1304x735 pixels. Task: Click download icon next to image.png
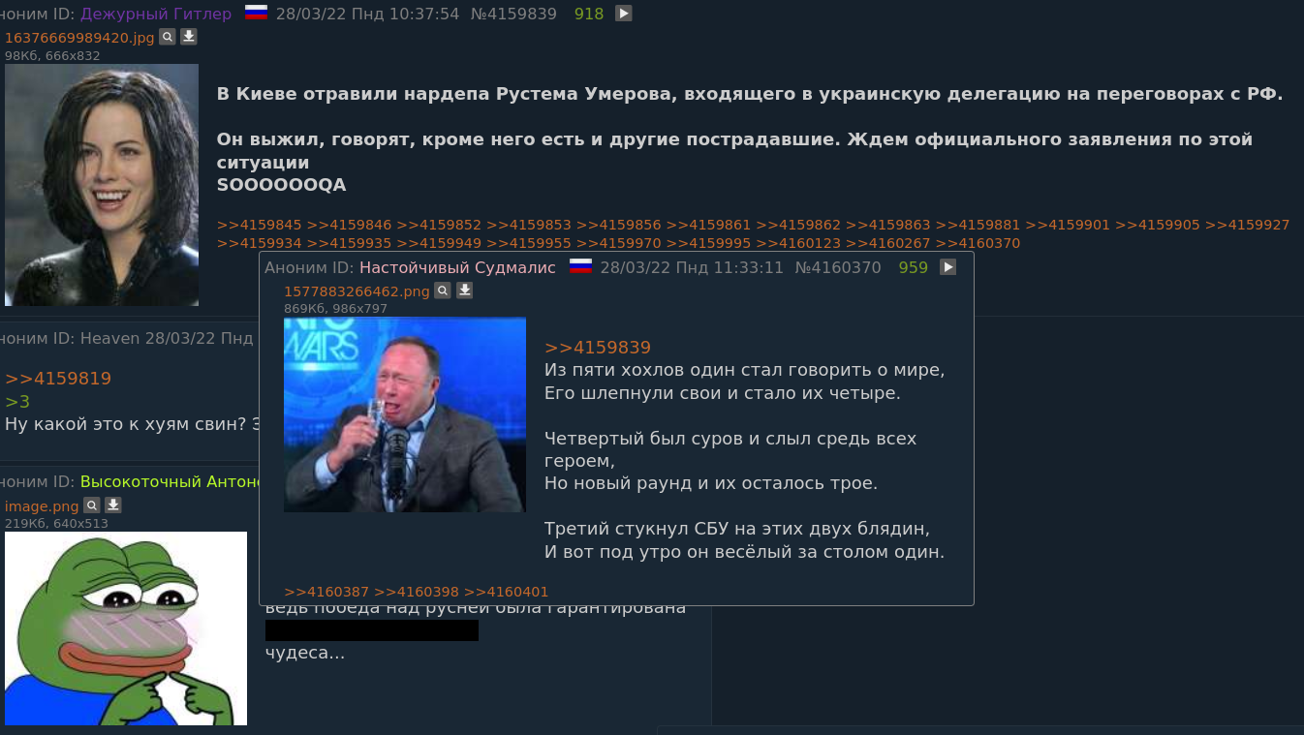(x=113, y=505)
